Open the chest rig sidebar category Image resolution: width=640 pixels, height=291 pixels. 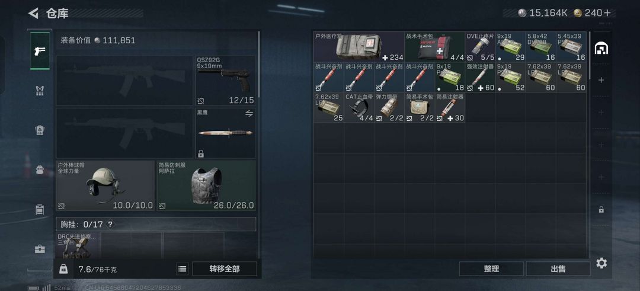coord(40,91)
